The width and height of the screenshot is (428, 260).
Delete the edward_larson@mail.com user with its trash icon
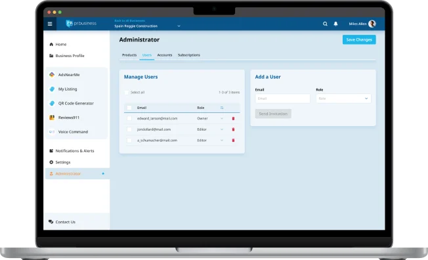[x=233, y=119]
